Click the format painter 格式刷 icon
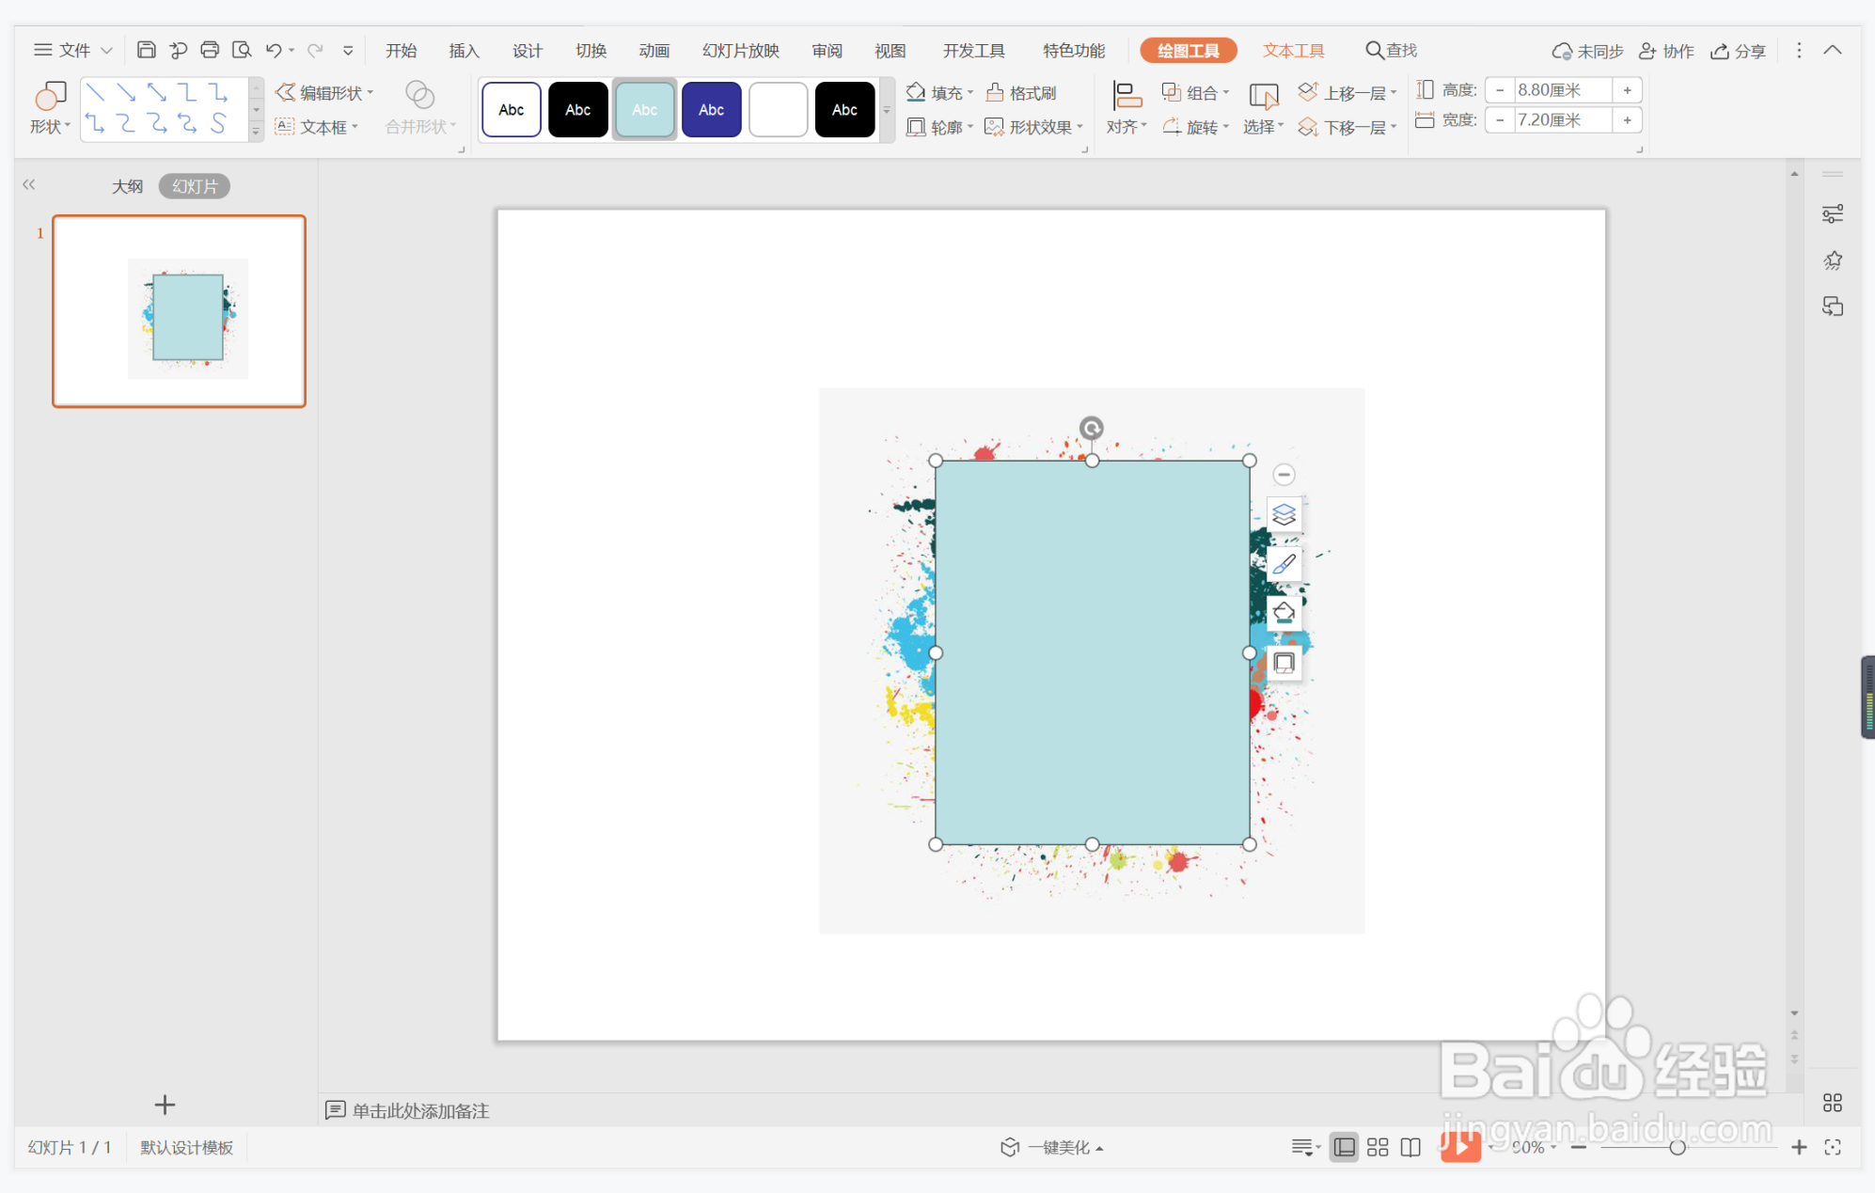The image size is (1875, 1193). tap(1021, 92)
